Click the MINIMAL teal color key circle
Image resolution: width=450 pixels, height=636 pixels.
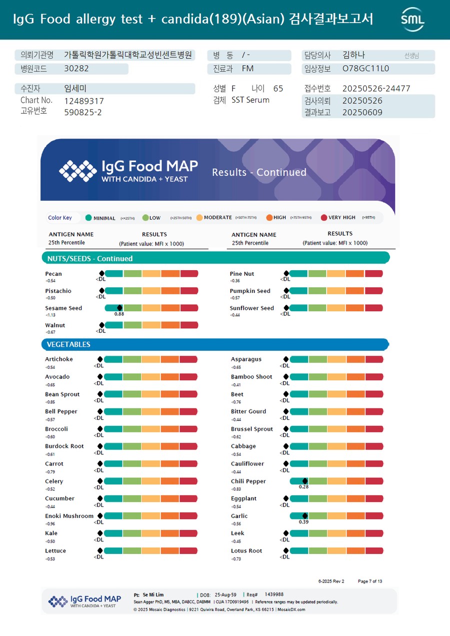click(88, 218)
